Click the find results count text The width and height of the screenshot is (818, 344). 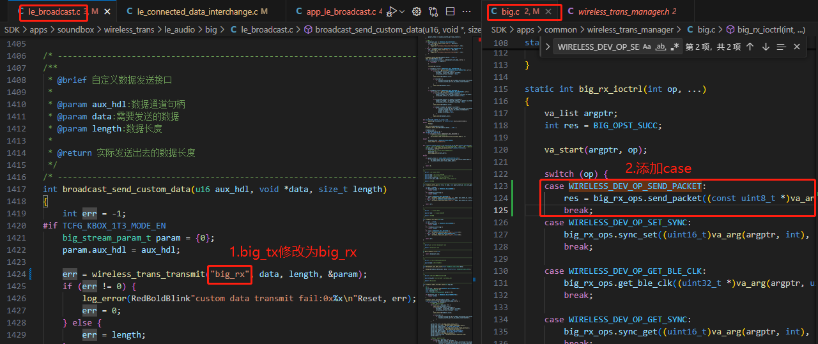click(713, 47)
